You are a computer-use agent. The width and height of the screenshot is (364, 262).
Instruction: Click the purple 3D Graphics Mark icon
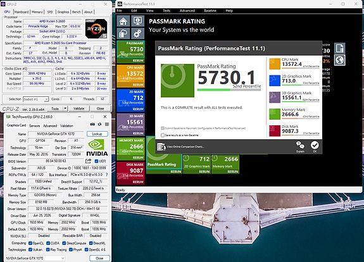click(275, 97)
